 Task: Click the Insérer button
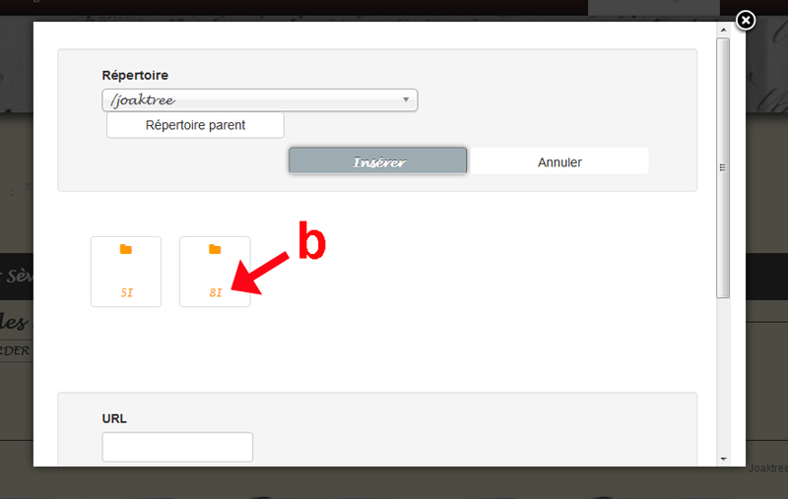coord(377,161)
